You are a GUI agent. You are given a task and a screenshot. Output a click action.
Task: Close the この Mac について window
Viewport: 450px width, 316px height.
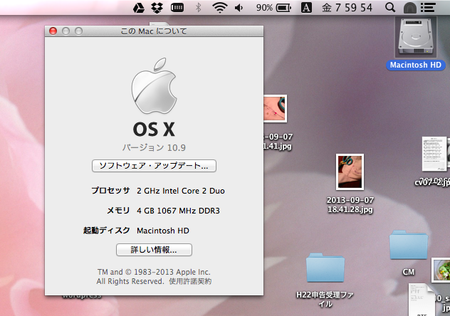[53, 31]
